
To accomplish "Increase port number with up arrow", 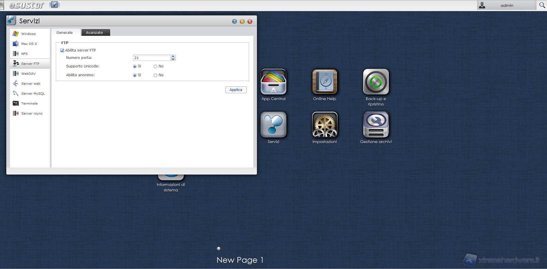I will (173, 56).
